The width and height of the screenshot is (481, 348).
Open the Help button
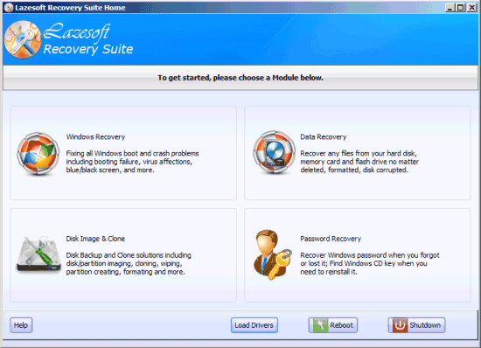(21, 325)
